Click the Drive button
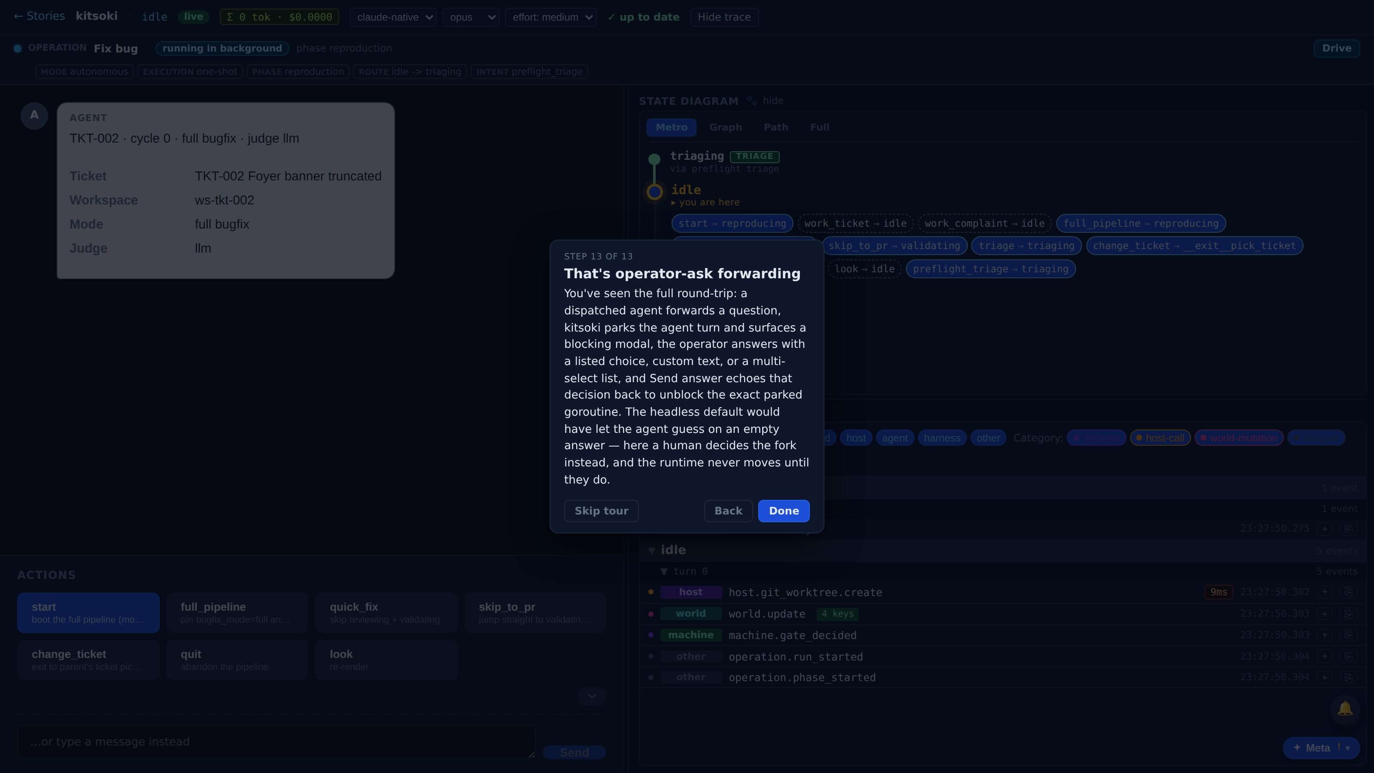Image resolution: width=1374 pixels, height=773 pixels. (x=1336, y=48)
